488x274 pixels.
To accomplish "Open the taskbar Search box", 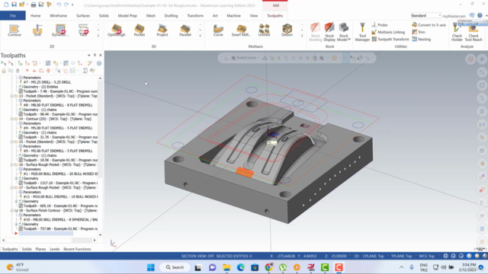I will tap(175, 267).
